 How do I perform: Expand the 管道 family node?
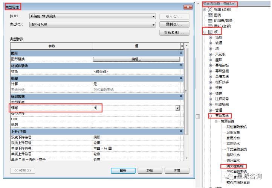(211, 110)
